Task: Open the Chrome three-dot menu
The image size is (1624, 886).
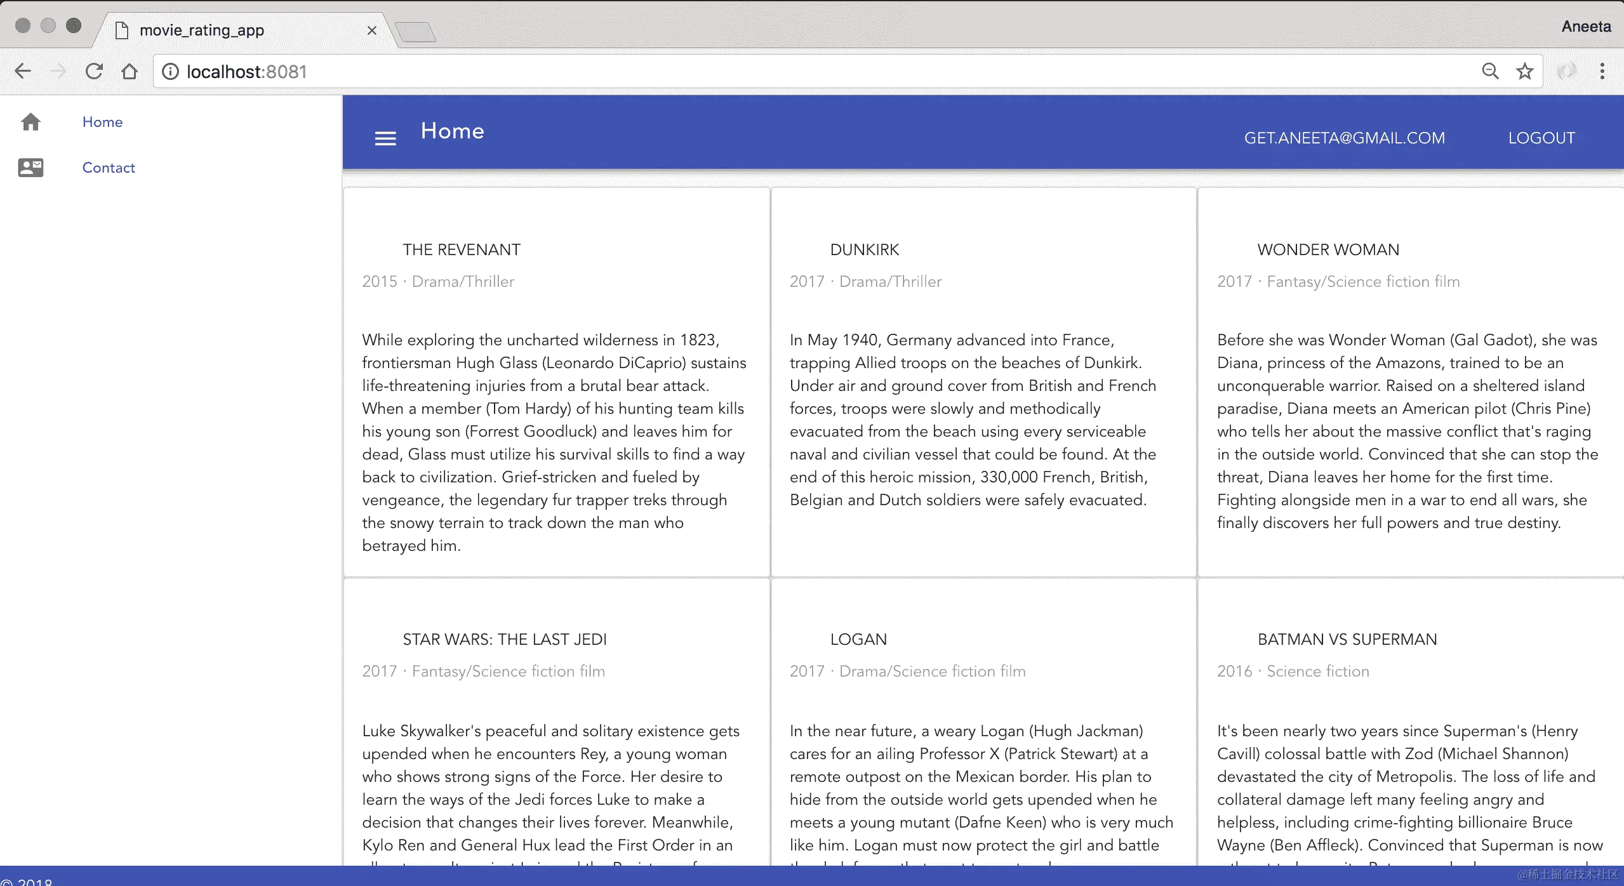Action: pos(1602,71)
